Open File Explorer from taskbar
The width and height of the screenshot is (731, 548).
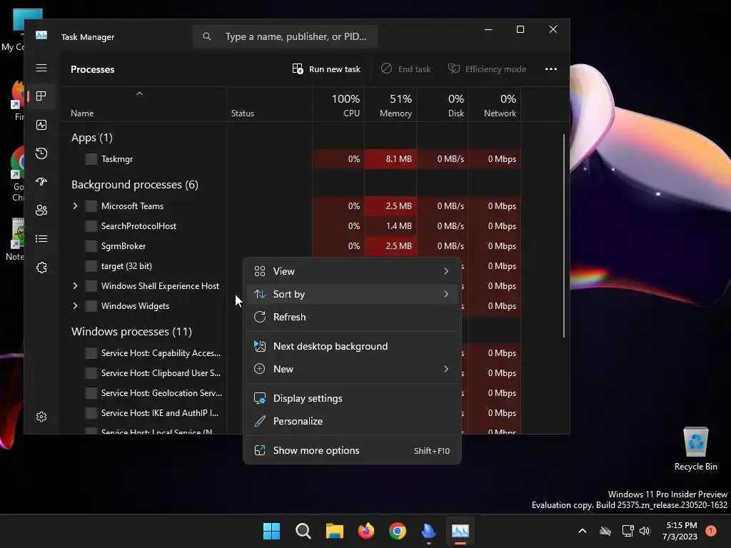click(x=334, y=531)
